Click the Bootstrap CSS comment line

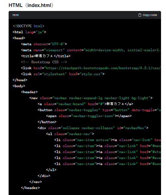point(44,62)
